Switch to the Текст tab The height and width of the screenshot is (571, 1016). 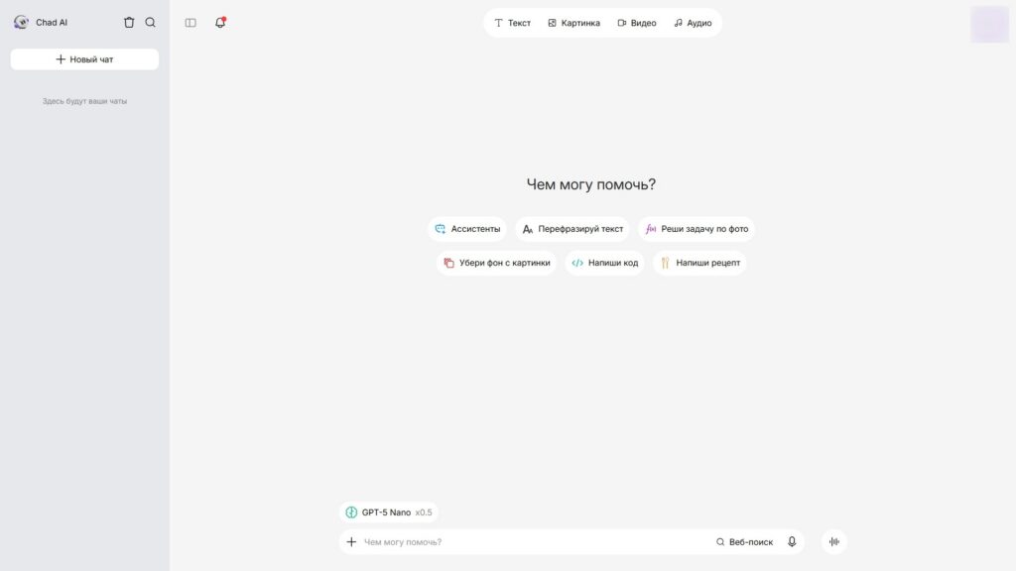pyautogui.click(x=512, y=23)
